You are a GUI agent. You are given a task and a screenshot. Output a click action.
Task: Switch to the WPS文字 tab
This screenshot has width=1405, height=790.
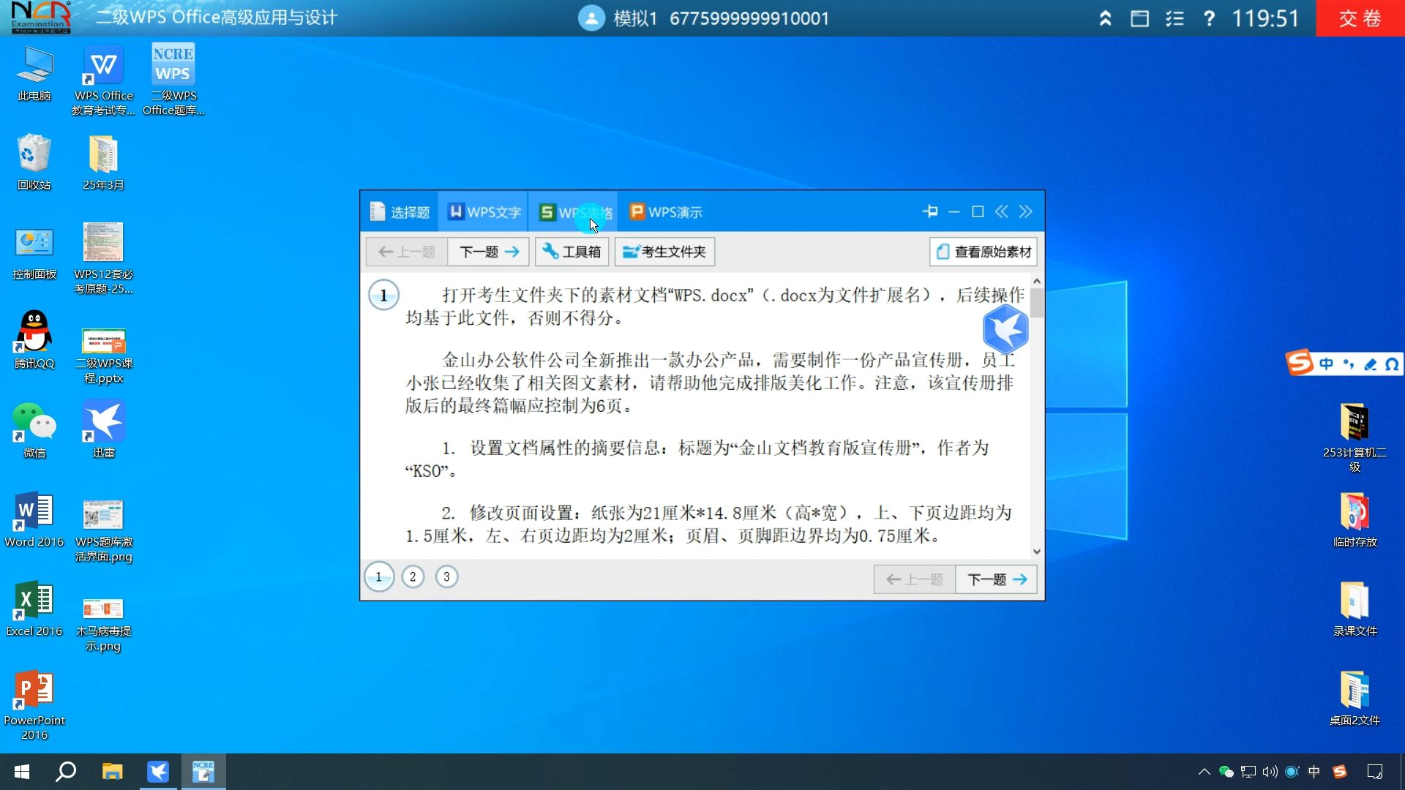(x=484, y=212)
